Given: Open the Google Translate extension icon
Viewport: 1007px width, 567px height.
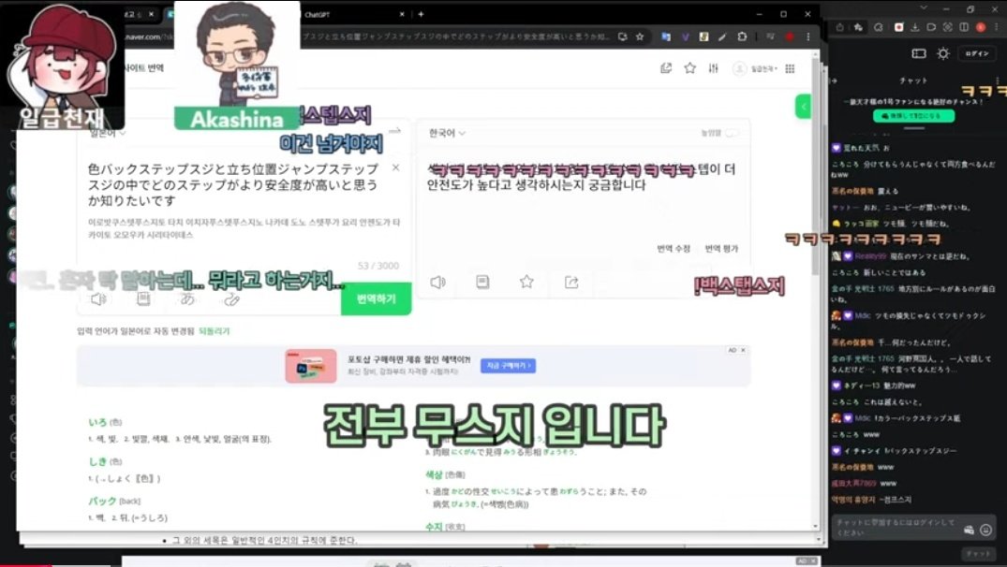Looking at the screenshot, I should (x=666, y=36).
